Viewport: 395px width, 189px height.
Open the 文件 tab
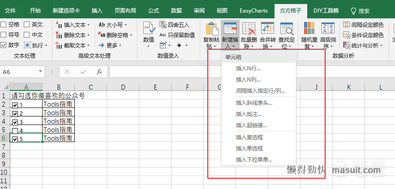(10, 11)
